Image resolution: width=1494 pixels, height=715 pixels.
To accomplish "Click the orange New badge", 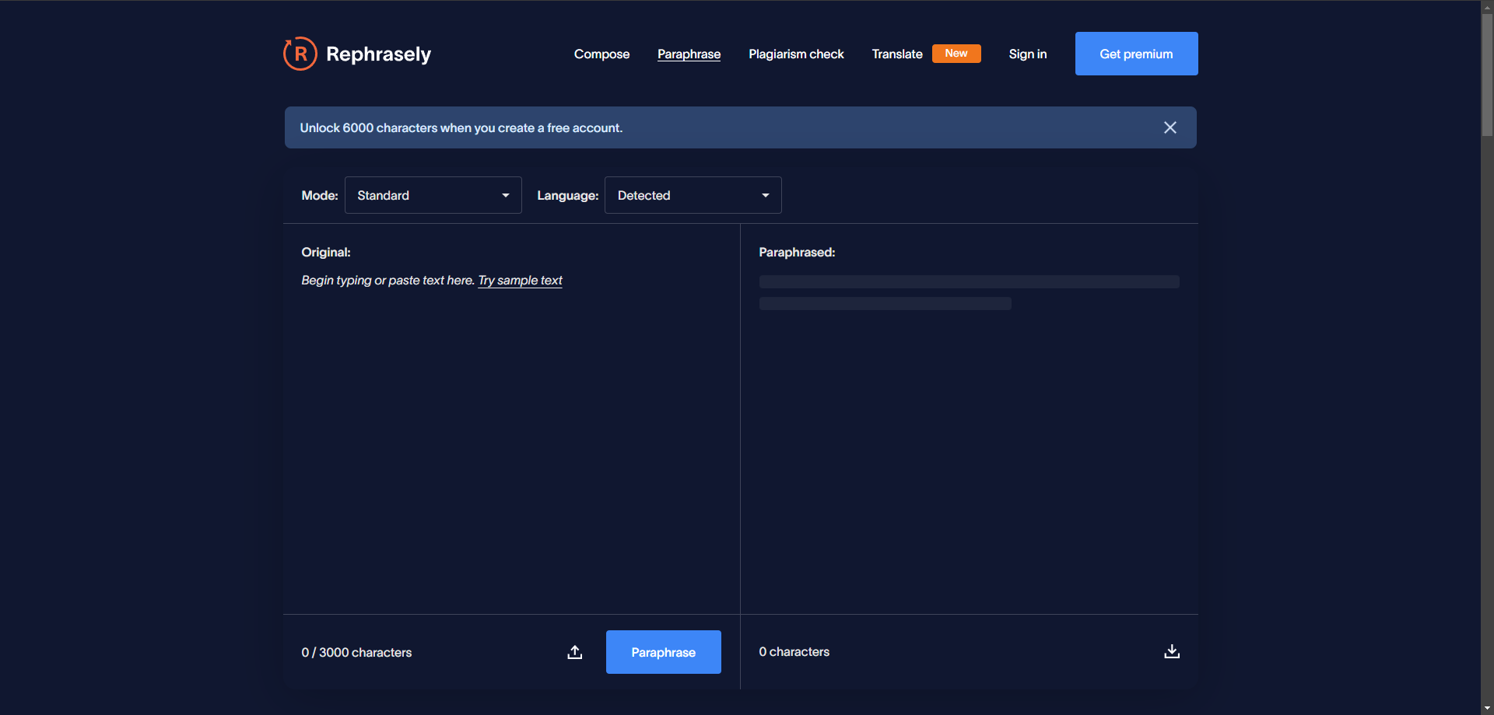I will [x=956, y=54].
